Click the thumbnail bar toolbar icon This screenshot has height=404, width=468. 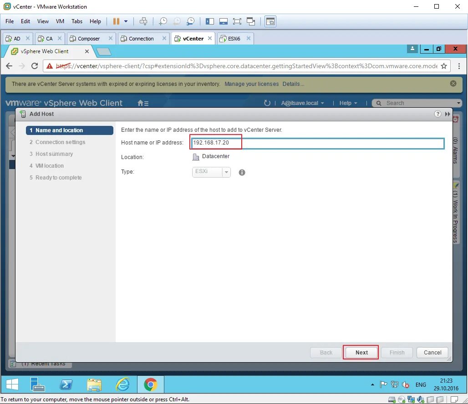(223, 21)
